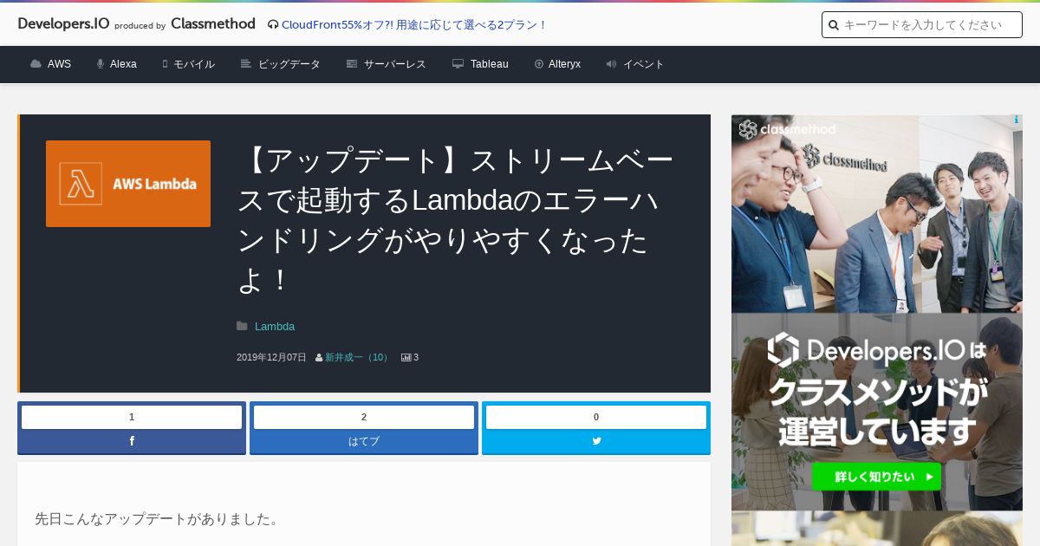The image size is (1040, 546).
Task: Click the Developers.IO site logo
Action: [x=63, y=24]
